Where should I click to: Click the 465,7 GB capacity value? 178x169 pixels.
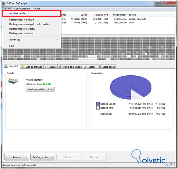(x=161, y=114)
